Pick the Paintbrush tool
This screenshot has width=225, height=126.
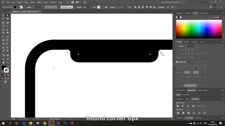point(8,29)
